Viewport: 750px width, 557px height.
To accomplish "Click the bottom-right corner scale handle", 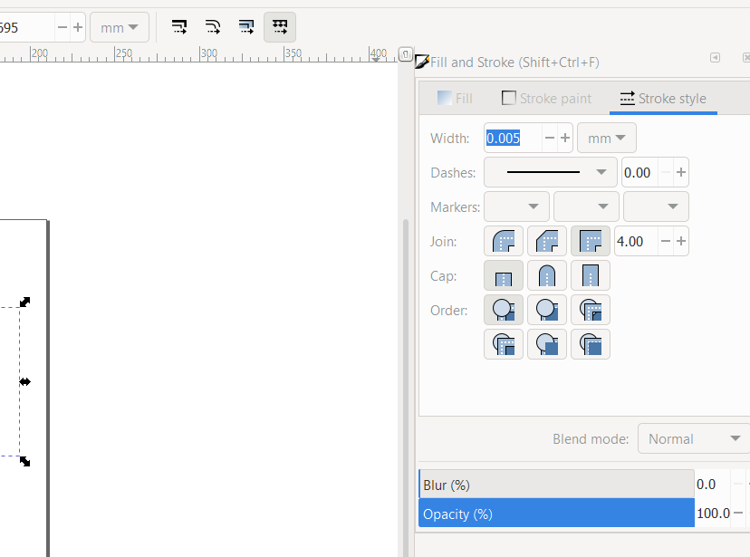I will pyautogui.click(x=24, y=461).
